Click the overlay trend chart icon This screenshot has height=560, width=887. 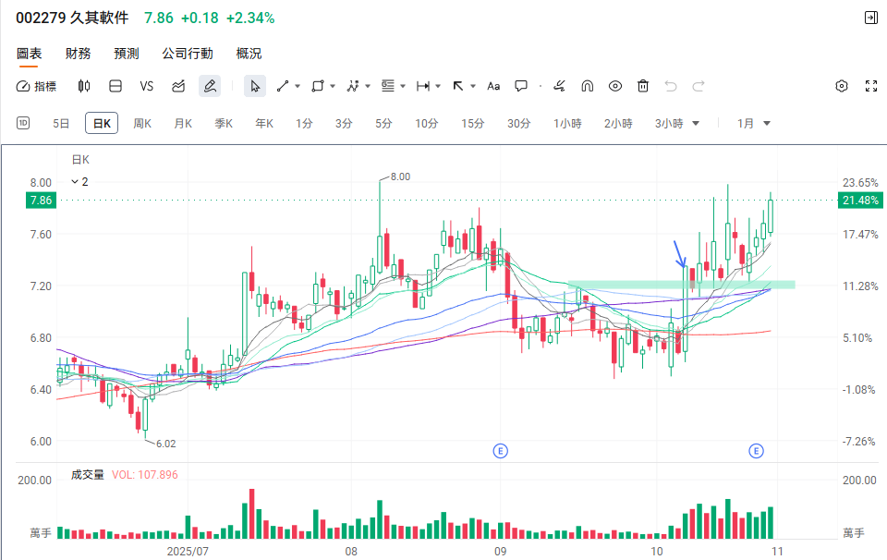178,86
